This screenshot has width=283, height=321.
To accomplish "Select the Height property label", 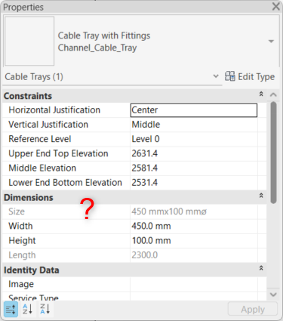I will pos(22,241).
